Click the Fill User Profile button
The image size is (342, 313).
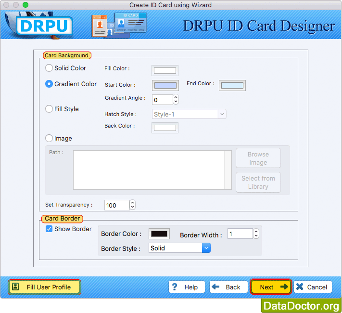click(45, 287)
